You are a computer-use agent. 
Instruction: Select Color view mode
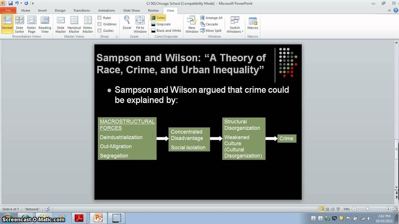pos(158,18)
